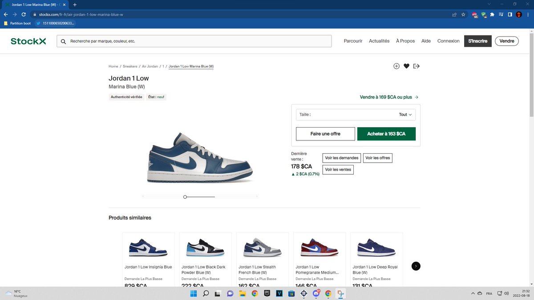Expand the Taille size dropdown
The image size is (534, 300).
[x=356, y=114]
